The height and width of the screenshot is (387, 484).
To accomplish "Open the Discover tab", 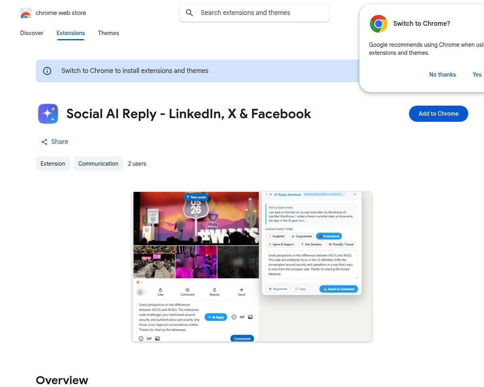I will 32,33.
